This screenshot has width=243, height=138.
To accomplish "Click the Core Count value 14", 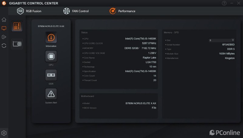I will click(x=155, y=76).
